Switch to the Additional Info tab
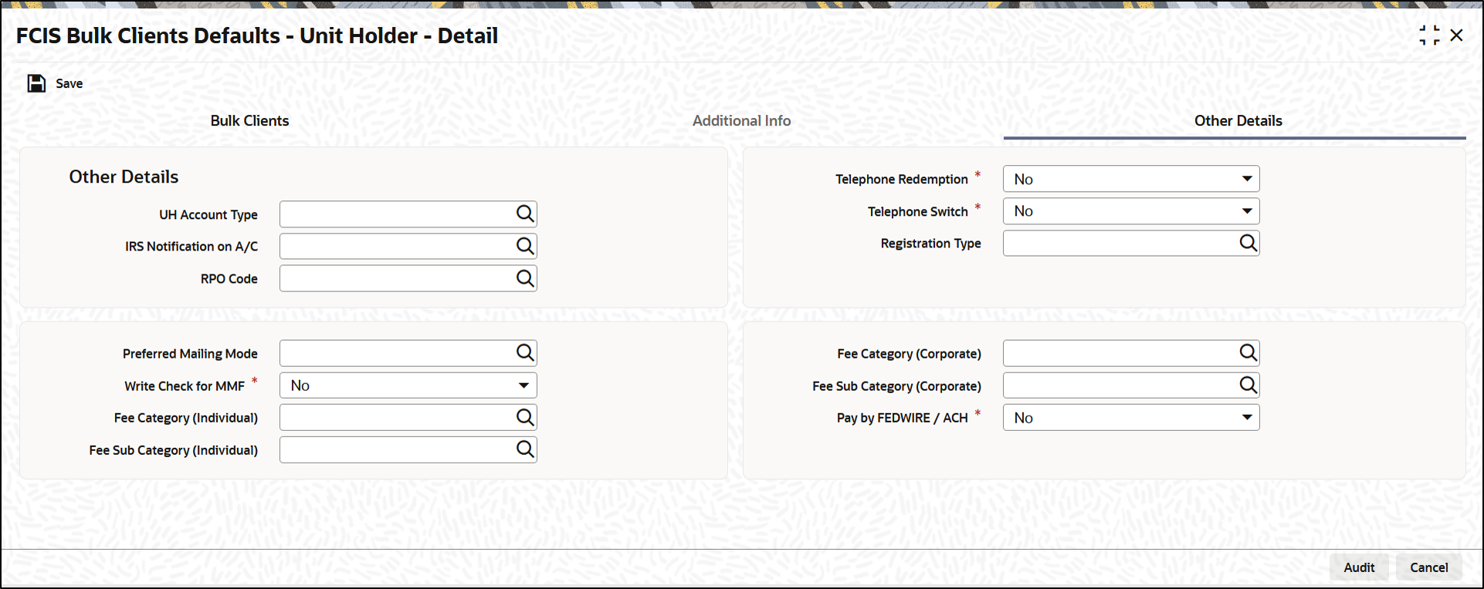1484x589 pixels. point(741,121)
